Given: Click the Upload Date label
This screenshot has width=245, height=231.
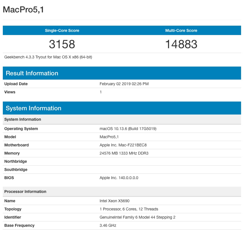Looking at the screenshot, I should pos(16,84).
